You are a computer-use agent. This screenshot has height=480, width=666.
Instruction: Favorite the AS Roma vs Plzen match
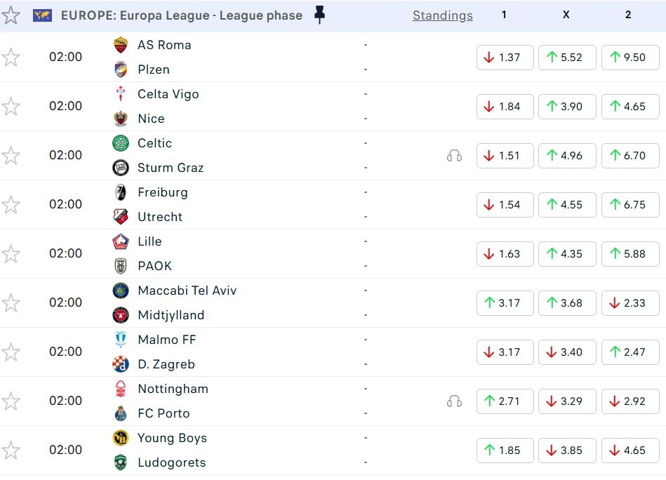point(11,58)
